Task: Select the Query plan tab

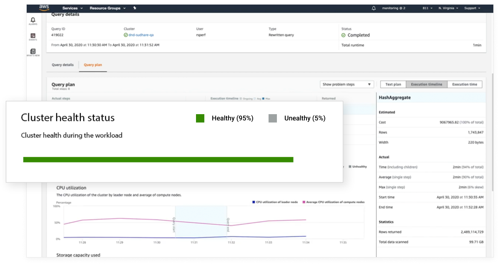Action: point(93,65)
